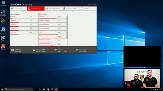
Task: Click the 3461.11 MHZ memory reading
Action: (62, 52)
